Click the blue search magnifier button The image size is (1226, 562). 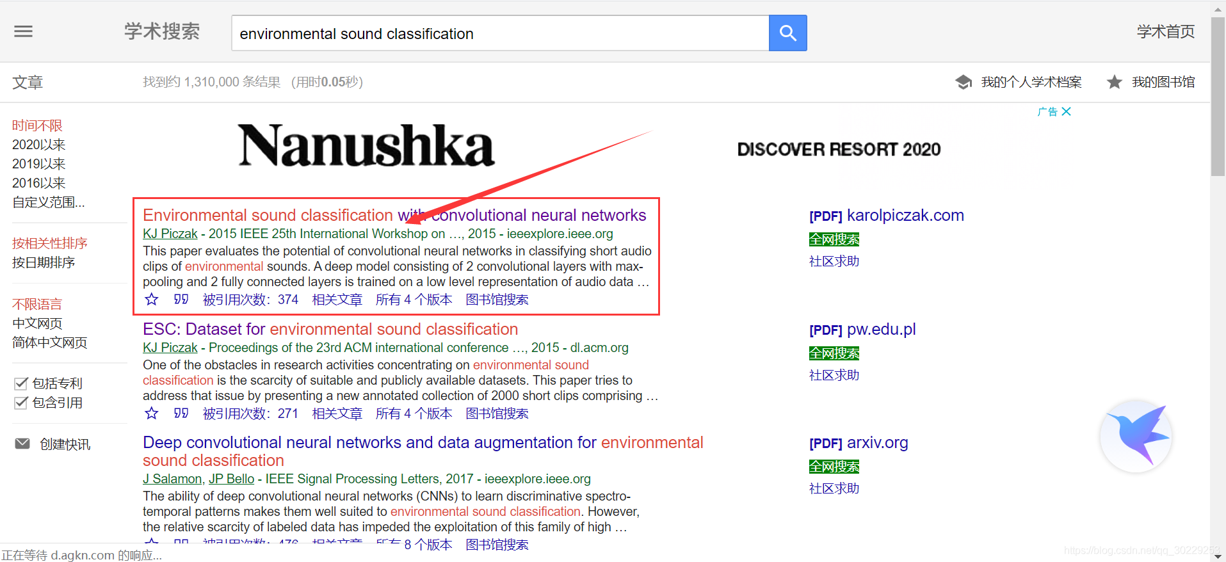[x=787, y=33]
